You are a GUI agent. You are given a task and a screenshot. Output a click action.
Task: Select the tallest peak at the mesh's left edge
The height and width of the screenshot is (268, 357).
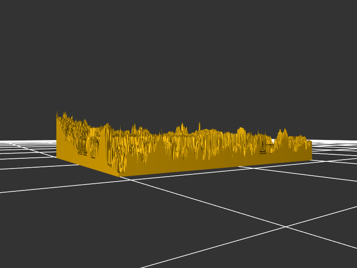point(64,114)
